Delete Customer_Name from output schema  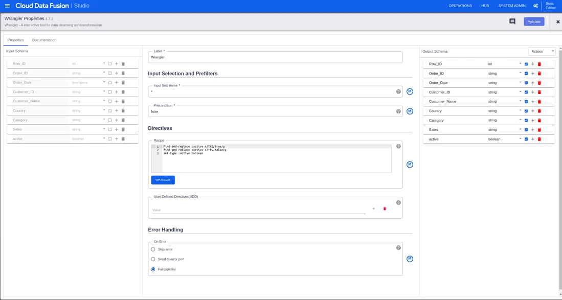(539, 102)
